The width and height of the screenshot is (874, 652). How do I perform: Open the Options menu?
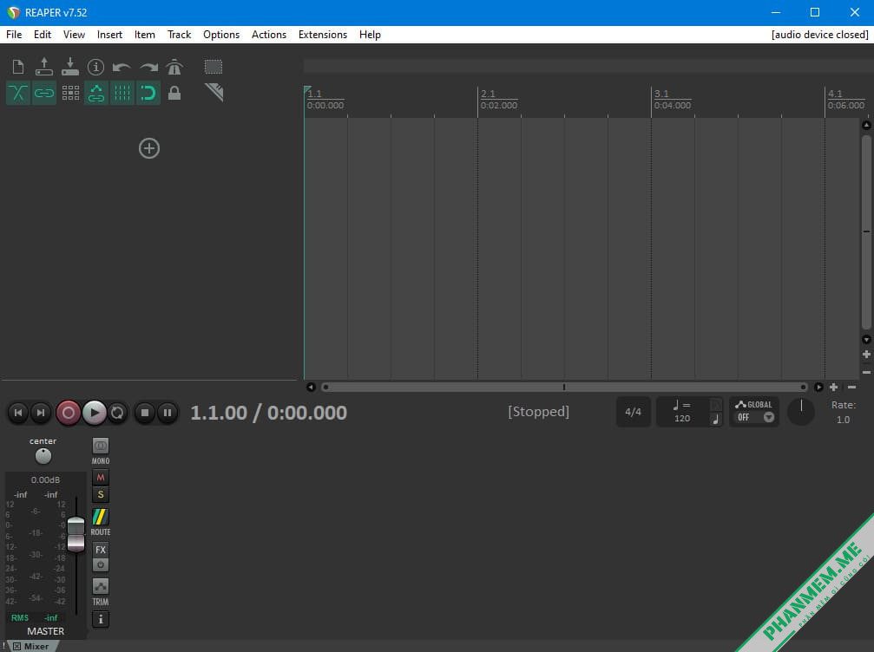tap(221, 35)
